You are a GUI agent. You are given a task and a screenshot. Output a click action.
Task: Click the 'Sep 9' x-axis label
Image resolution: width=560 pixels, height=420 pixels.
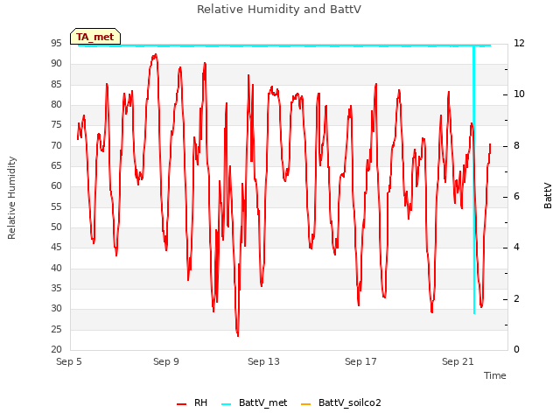[166, 361]
